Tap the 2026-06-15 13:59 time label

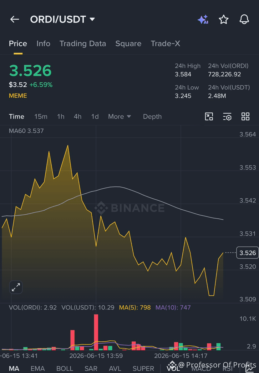click(96, 356)
